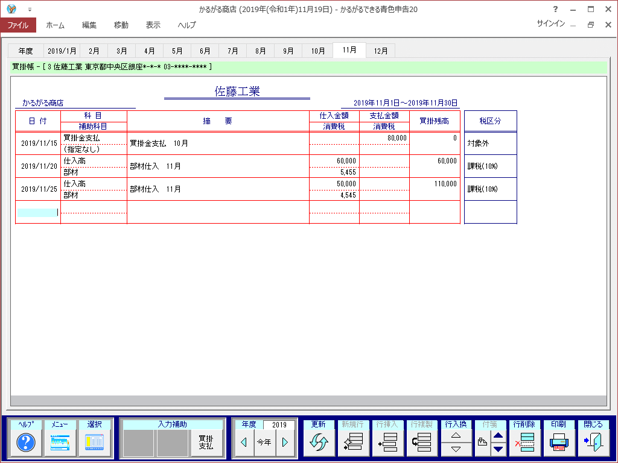Screen dimensions: 618x463
Task: Open the 編集 menu
Action: [x=89, y=25]
